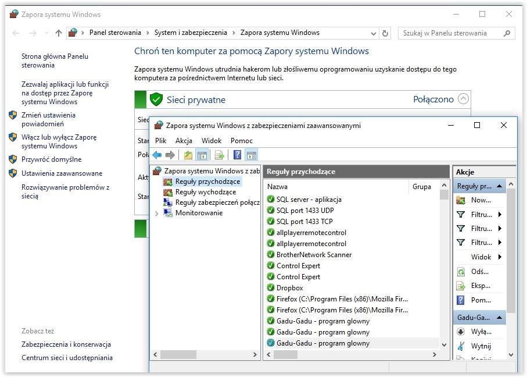Open the Plik menu
The height and width of the screenshot is (377, 527).
coord(160,141)
